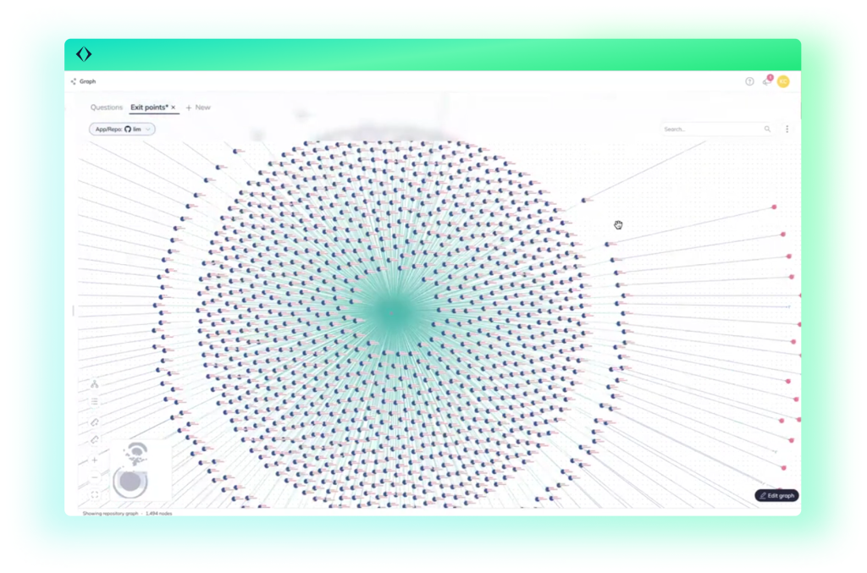Zoom in with the plus icon
Image resolution: width=867 pixels, height=573 pixels.
point(95,460)
